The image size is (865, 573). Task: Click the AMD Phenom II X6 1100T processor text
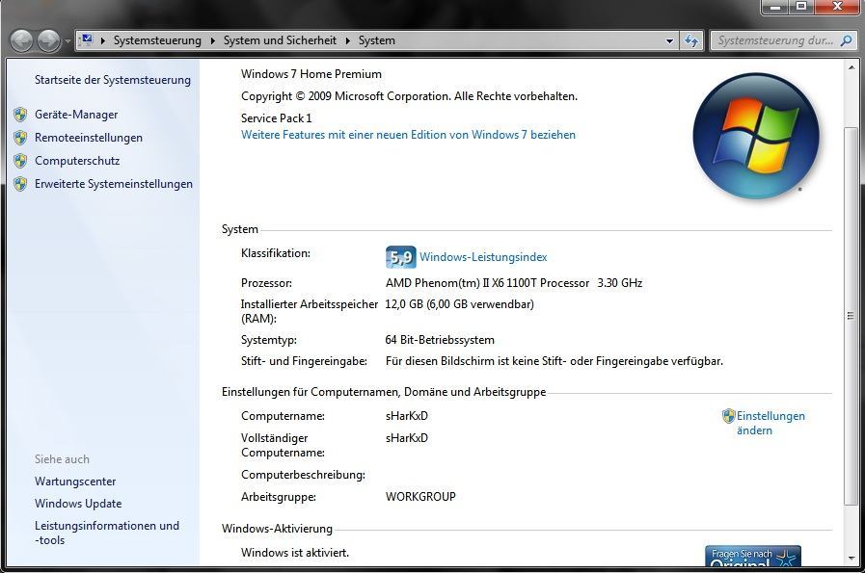click(514, 283)
